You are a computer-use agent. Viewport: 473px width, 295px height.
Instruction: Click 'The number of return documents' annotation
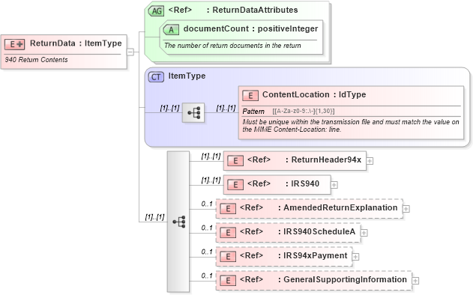coord(232,46)
